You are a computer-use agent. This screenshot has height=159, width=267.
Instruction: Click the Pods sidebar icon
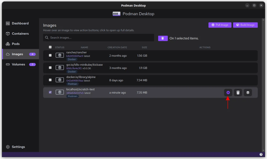coord(8,44)
